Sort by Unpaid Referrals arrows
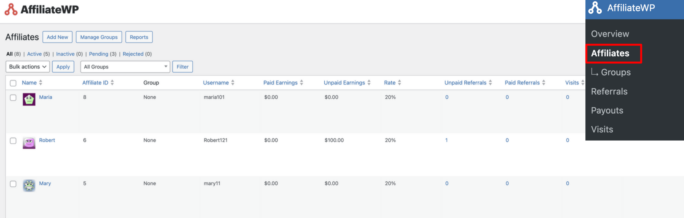This screenshot has height=218, width=684. pyautogui.click(x=490, y=83)
